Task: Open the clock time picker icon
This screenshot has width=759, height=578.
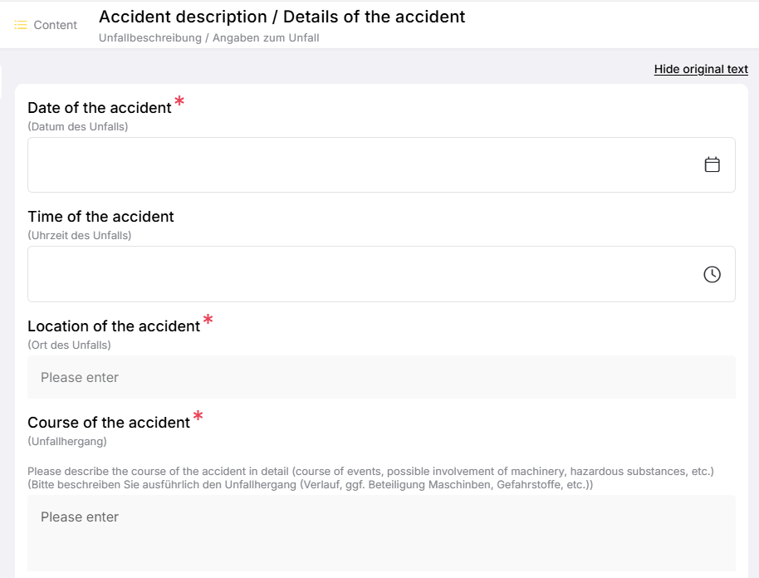Action: tap(712, 274)
